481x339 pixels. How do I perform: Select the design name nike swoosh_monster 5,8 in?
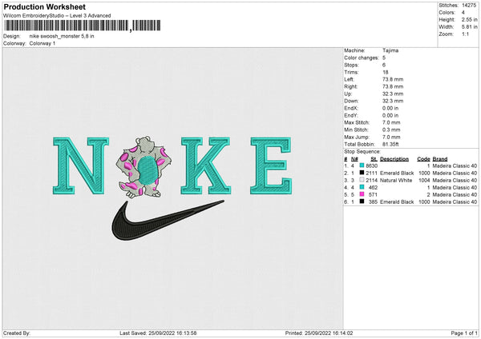coord(62,36)
